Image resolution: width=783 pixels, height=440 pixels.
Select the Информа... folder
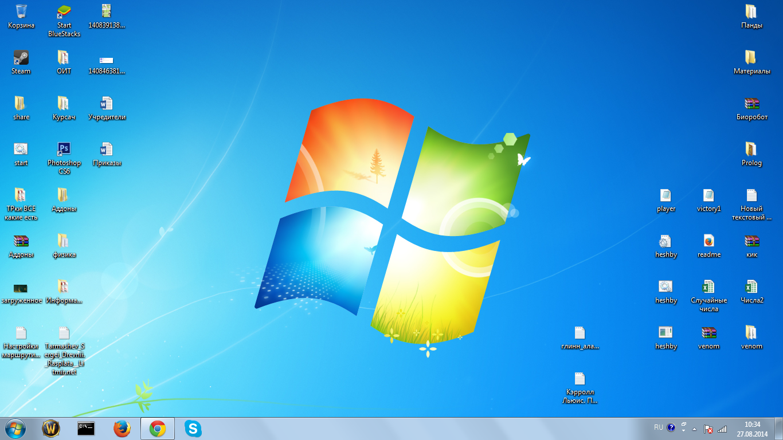64,291
